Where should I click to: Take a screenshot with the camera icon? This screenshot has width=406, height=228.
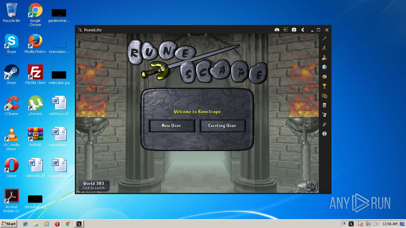(294, 30)
